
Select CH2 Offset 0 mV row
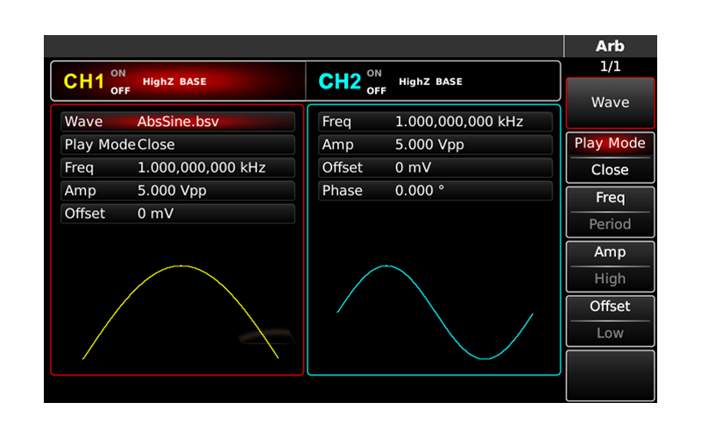[x=435, y=167]
